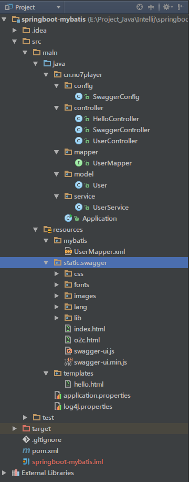Expand External Libraries node
The width and height of the screenshot is (189, 482).
4,473
